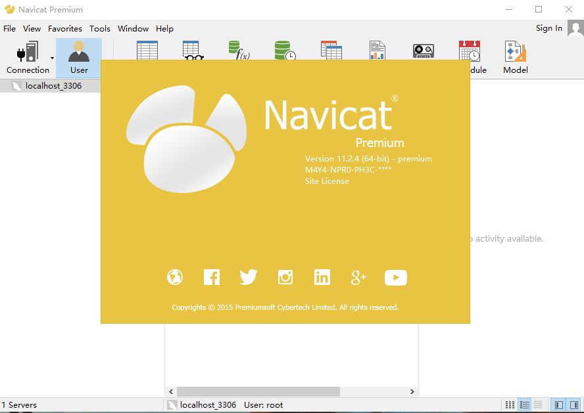Click the Instagram icon on the splash screen
This screenshot has height=413, width=584.
pyautogui.click(x=285, y=277)
